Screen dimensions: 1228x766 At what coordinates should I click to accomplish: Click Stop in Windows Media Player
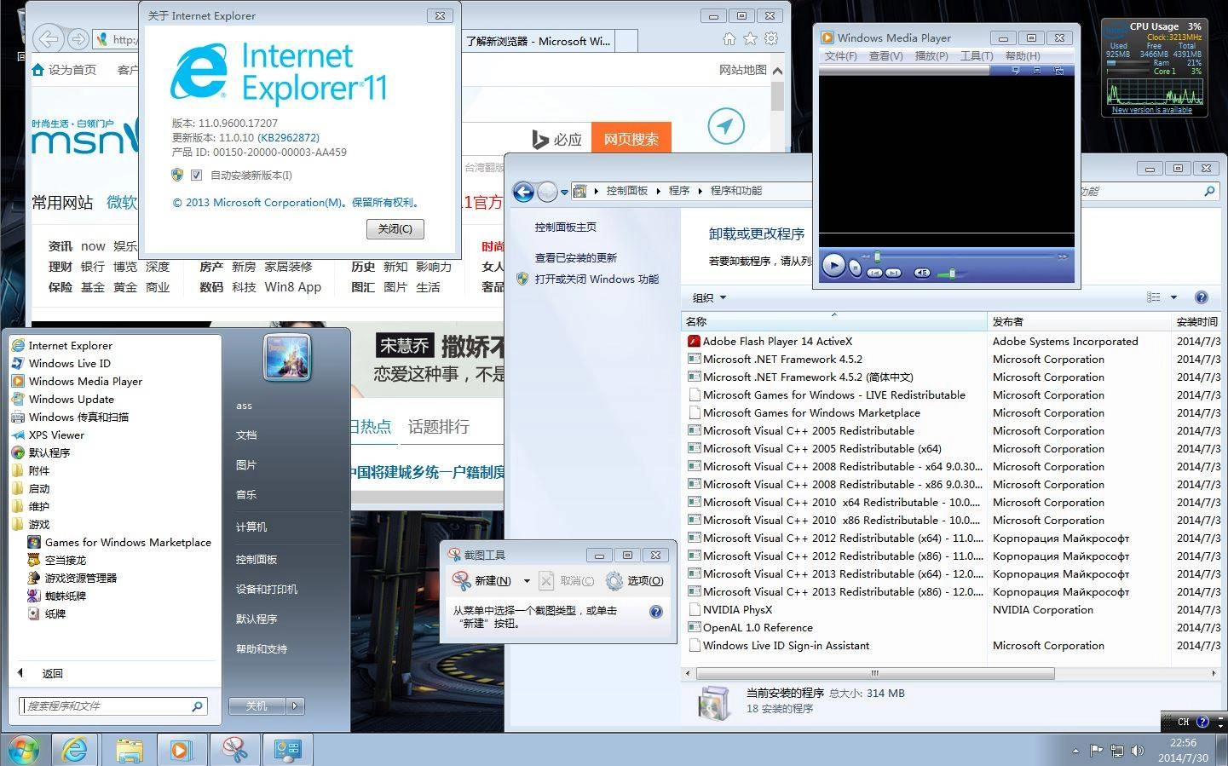(855, 268)
